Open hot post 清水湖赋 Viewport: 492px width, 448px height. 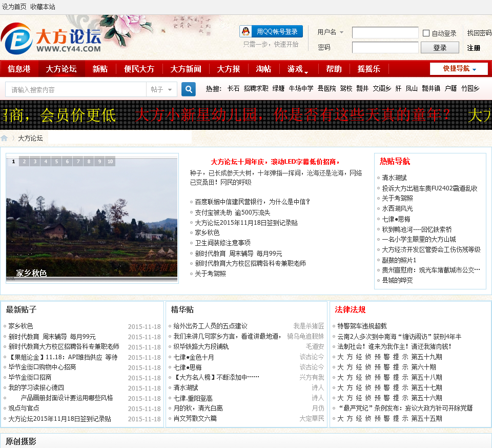[394, 178]
